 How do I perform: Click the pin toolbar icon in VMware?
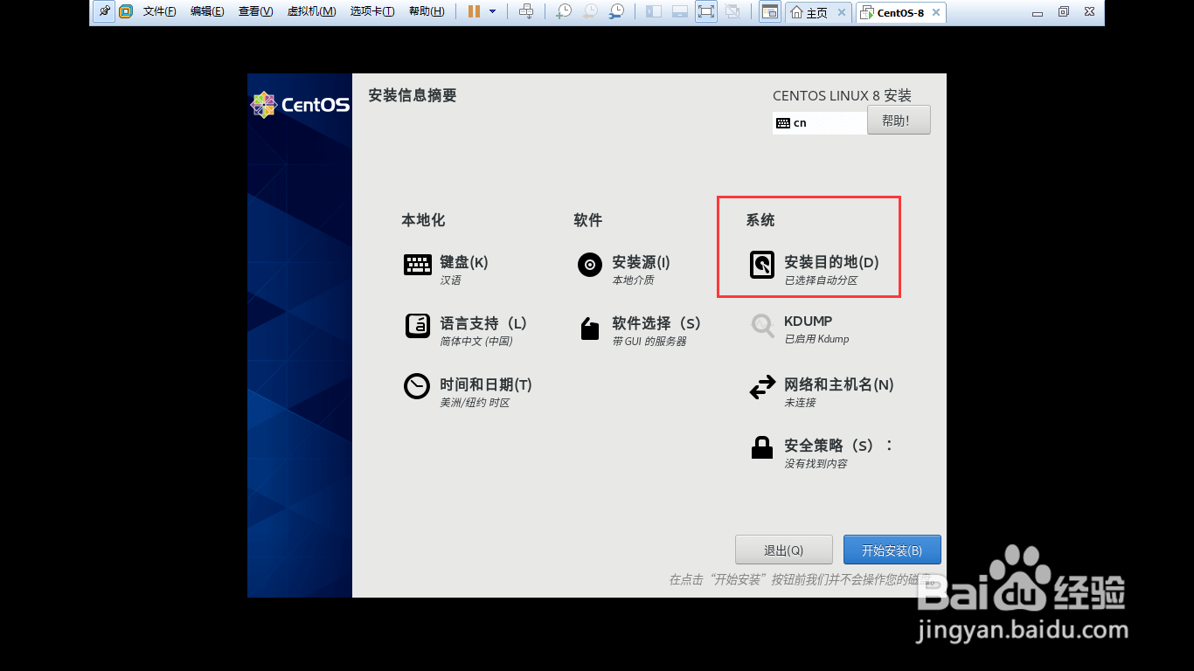point(104,12)
